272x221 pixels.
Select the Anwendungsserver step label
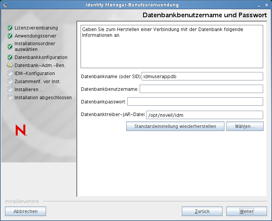[x=35, y=36]
